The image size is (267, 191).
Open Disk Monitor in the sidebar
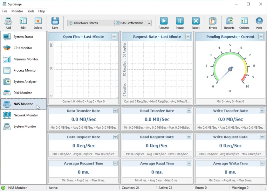[x=24, y=93]
